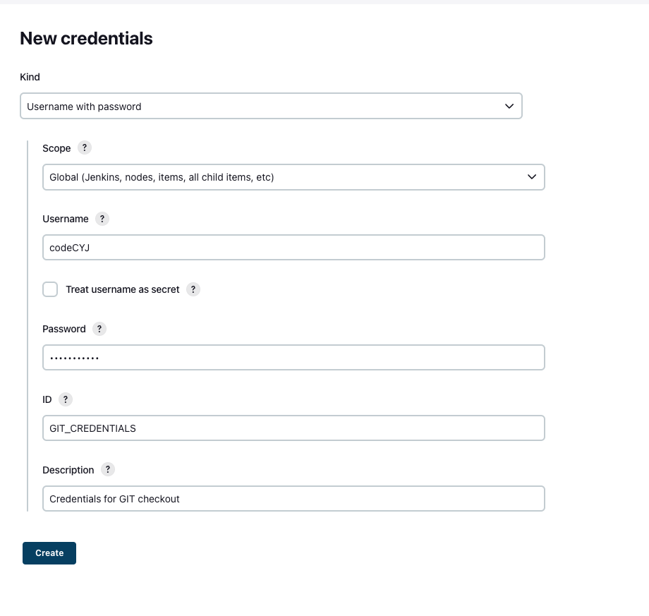
Task: Enable the Treat username as secret checkbox
Action: [x=50, y=289]
